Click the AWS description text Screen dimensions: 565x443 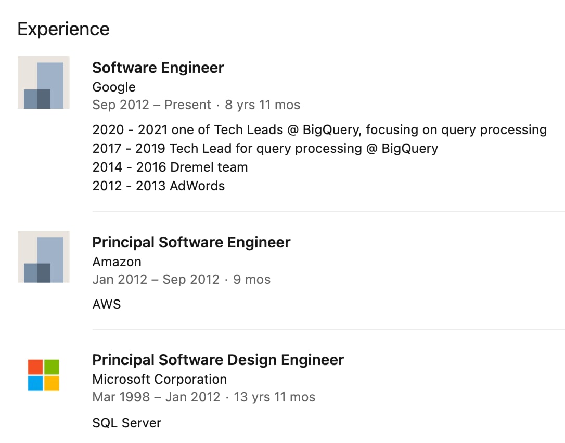click(107, 304)
